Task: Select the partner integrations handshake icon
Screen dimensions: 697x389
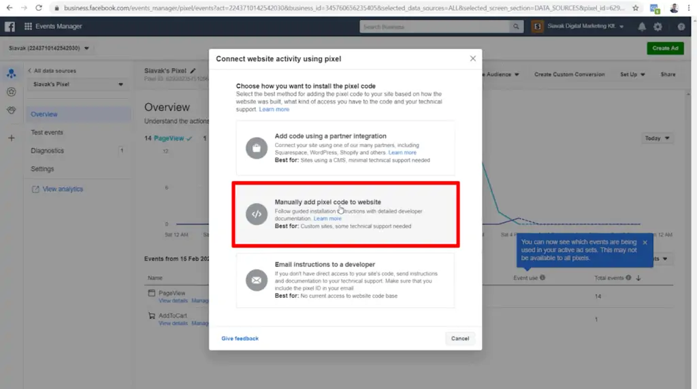Action: click(11, 110)
